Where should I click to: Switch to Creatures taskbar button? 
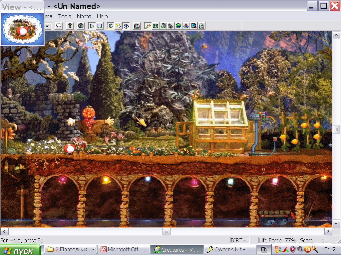click(x=177, y=250)
